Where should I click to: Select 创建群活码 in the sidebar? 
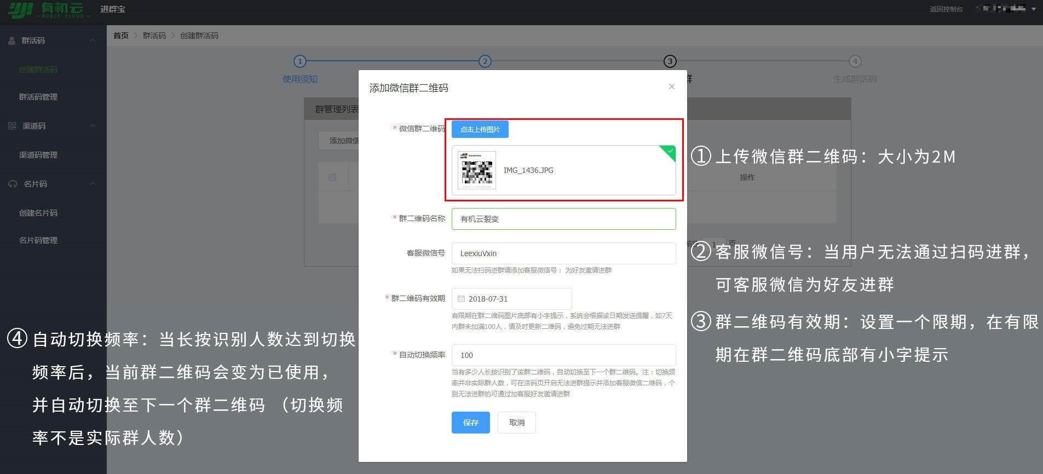tap(38, 70)
